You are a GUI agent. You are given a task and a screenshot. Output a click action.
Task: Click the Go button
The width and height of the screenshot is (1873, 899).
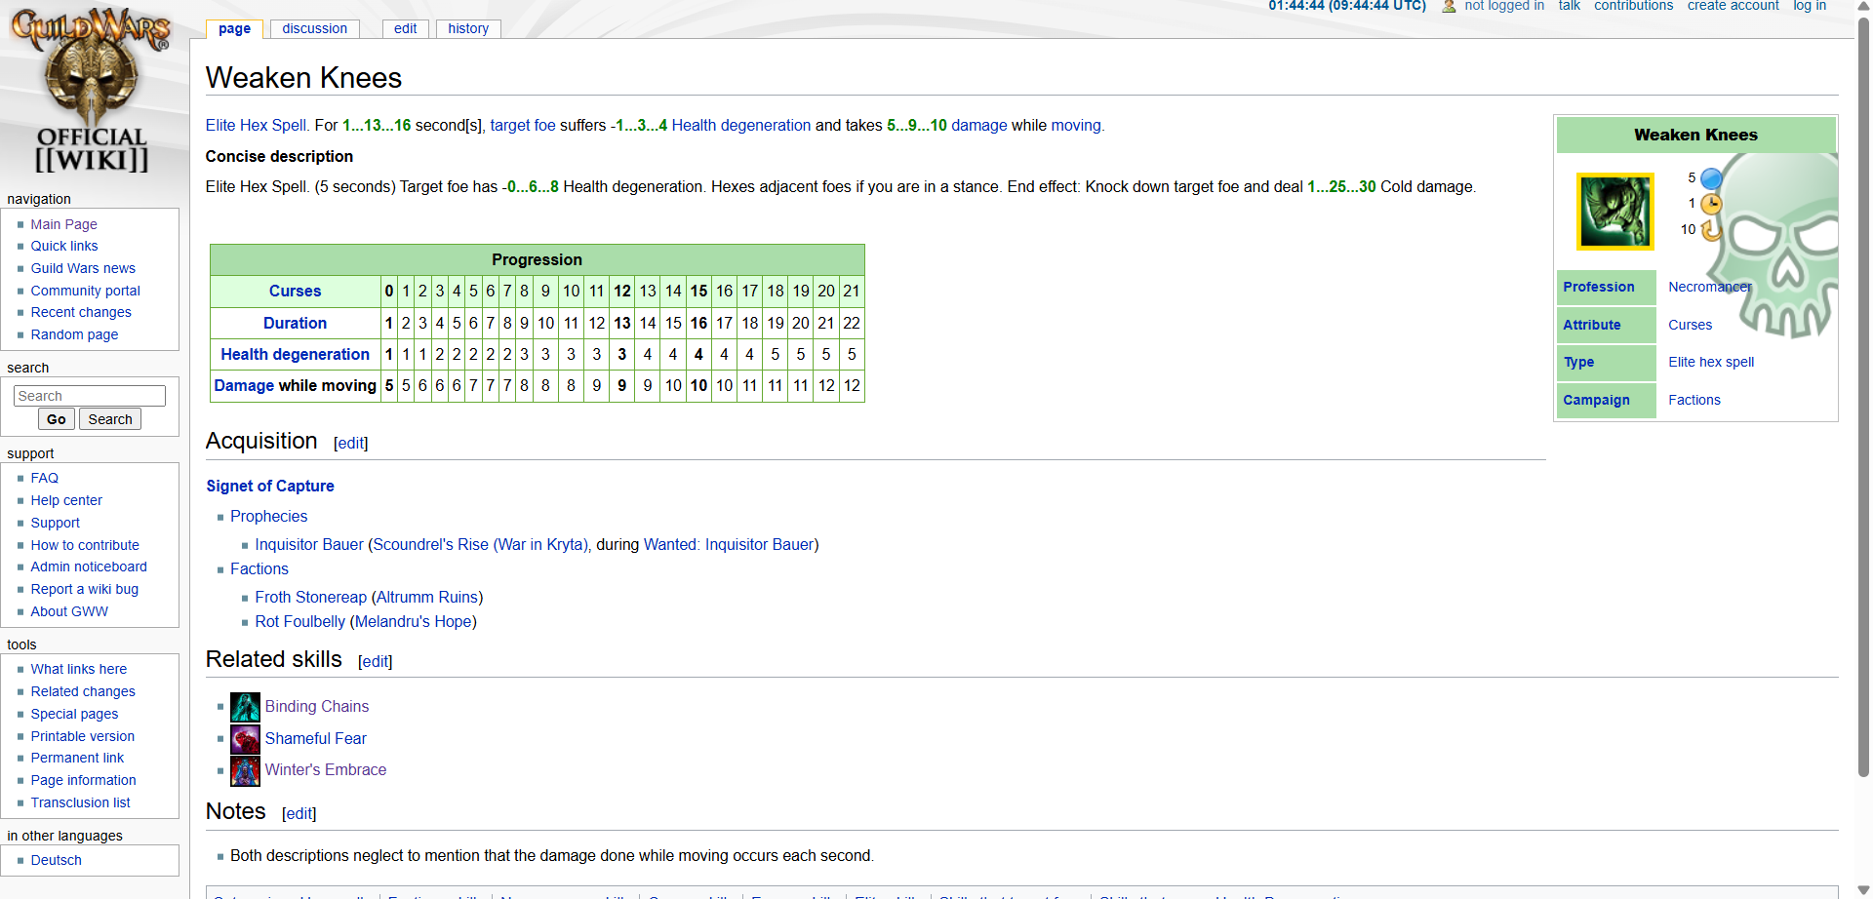coord(57,419)
